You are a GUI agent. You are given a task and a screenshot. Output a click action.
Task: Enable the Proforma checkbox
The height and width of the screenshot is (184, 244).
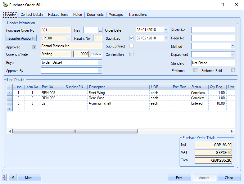(x=195, y=71)
